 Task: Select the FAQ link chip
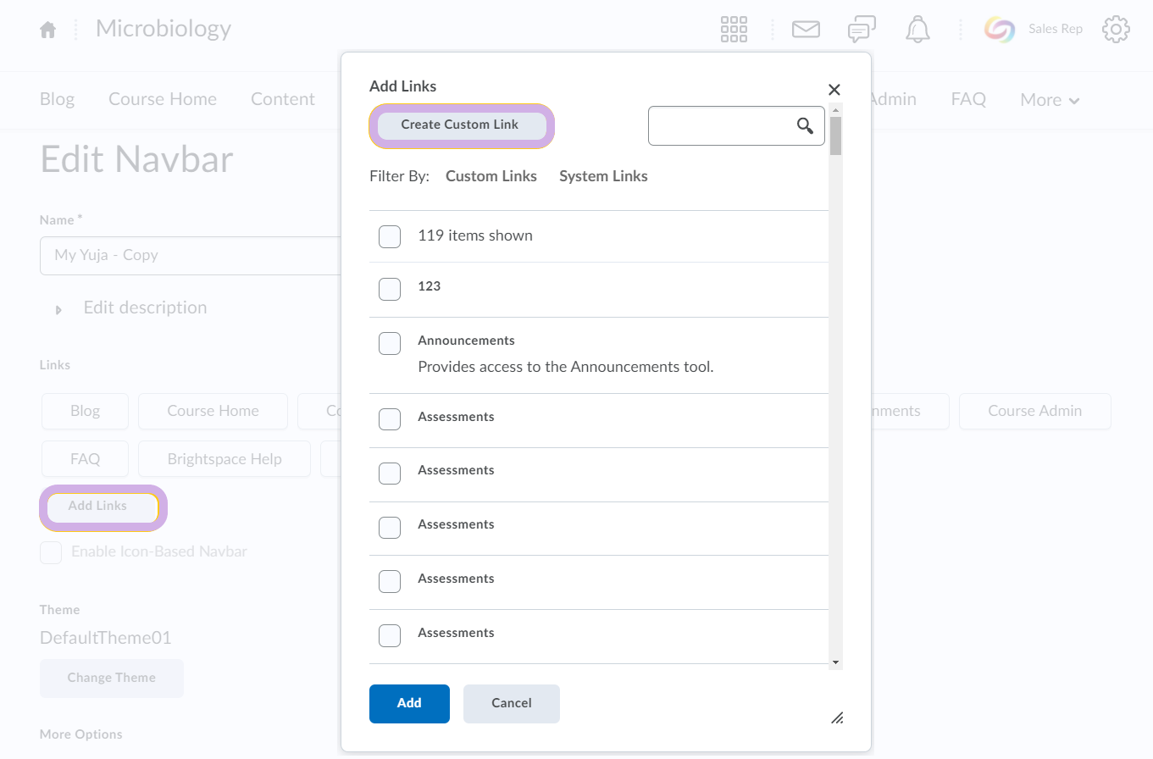[x=85, y=459]
